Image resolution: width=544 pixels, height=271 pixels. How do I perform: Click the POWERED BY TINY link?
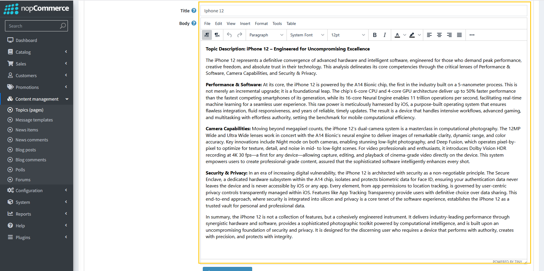[508, 262]
